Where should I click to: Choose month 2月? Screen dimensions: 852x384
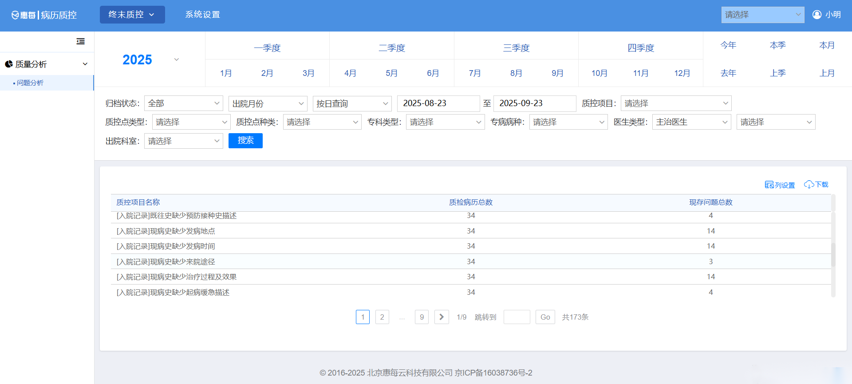coord(267,73)
